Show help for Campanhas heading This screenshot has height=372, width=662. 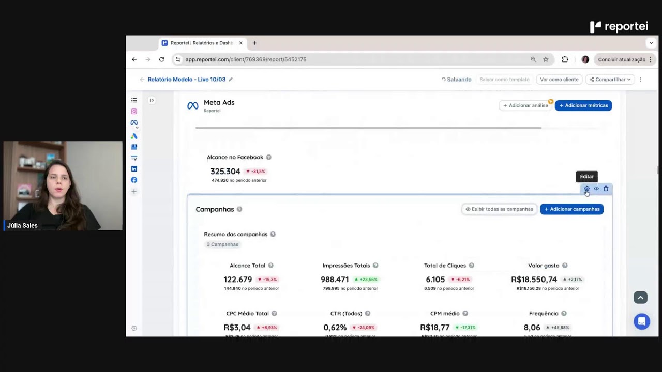point(239,209)
